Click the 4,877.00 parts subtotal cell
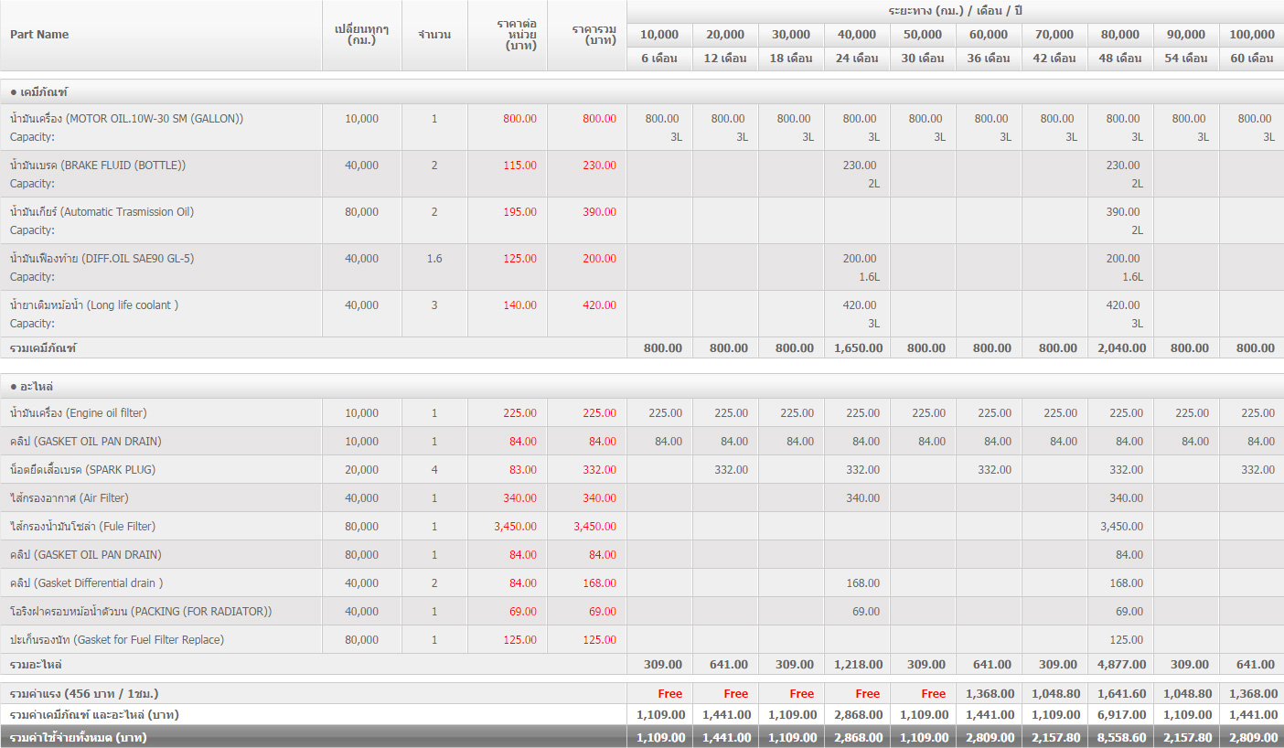 (1121, 665)
